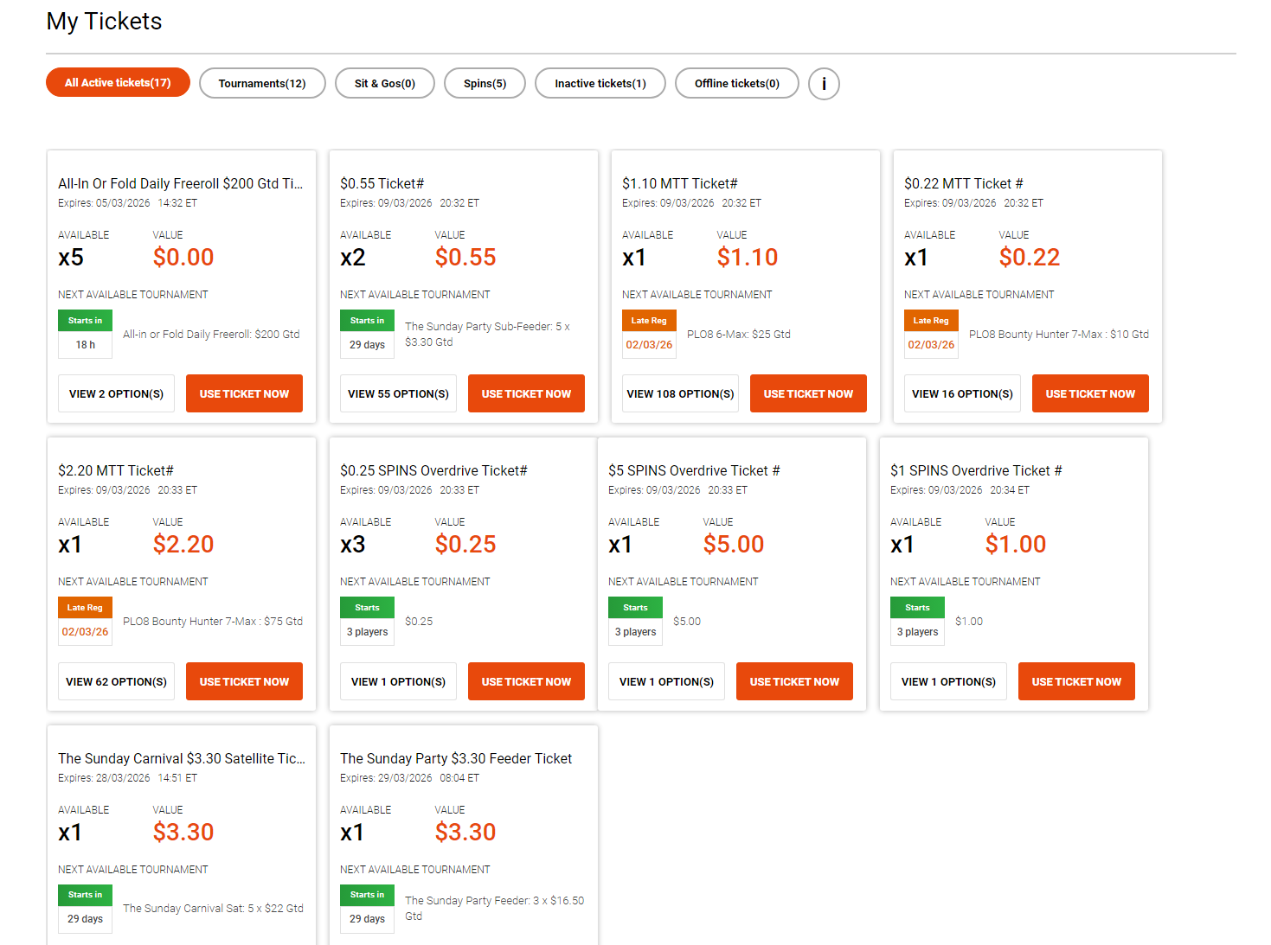Image resolution: width=1271 pixels, height=945 pixels.
Task: Click the Sunday Party $3.30 Feeder Ticket title
Action: pyautogui.click(x=456, y=758)
